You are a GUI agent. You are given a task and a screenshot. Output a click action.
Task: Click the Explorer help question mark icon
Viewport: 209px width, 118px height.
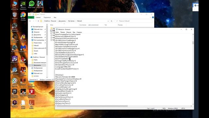pos(153,17)
